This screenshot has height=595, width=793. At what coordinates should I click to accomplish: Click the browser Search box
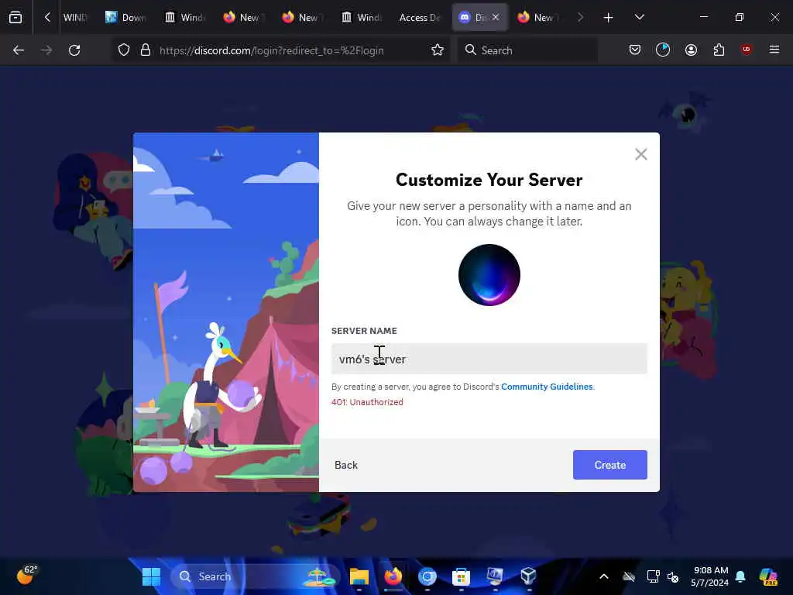[x=527, y=50]
